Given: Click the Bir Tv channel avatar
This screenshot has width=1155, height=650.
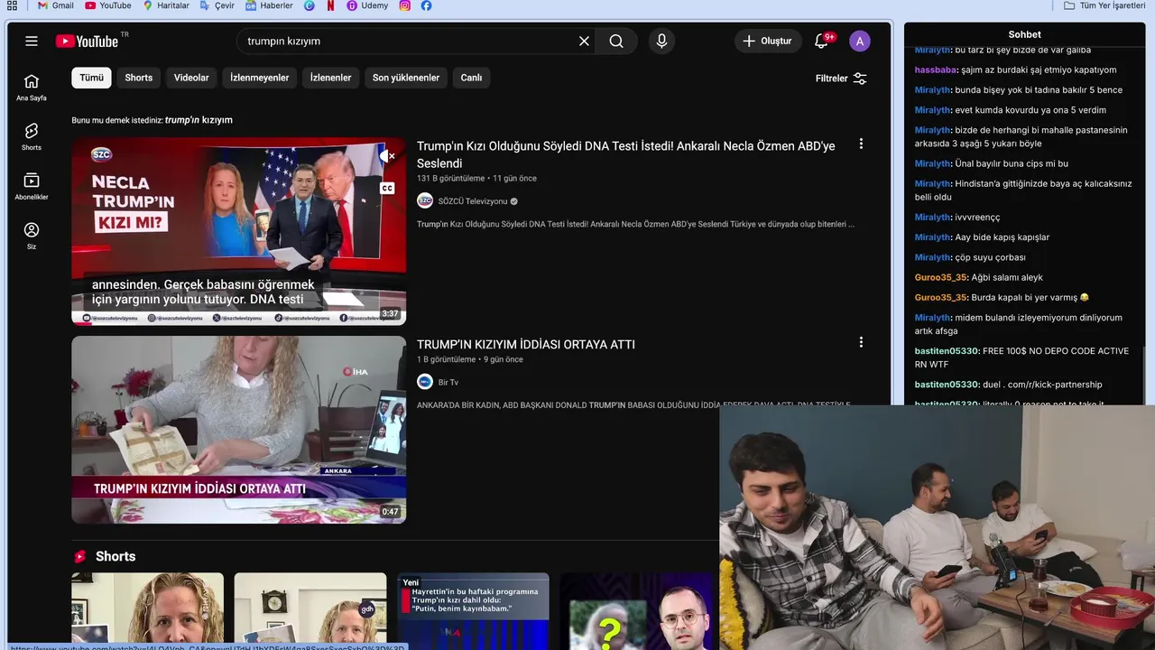Looking at the screenshot, I should pyautogui.click(x=425, y=382).
